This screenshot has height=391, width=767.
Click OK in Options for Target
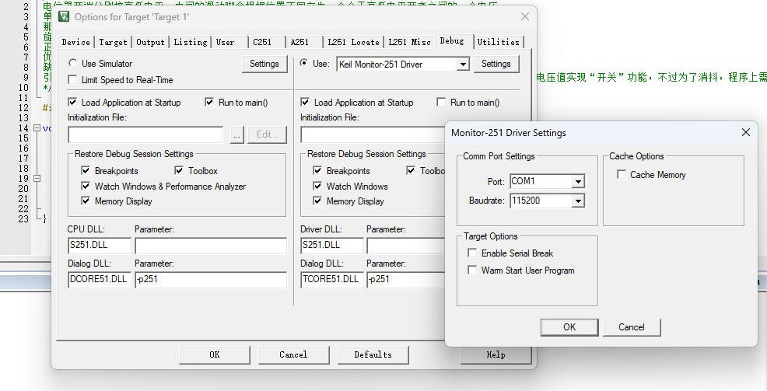tap(214, 354)
